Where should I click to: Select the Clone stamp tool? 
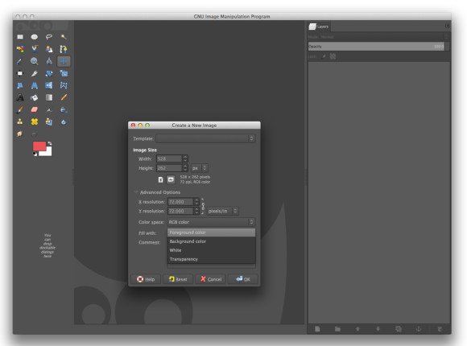tap(20, 122)
